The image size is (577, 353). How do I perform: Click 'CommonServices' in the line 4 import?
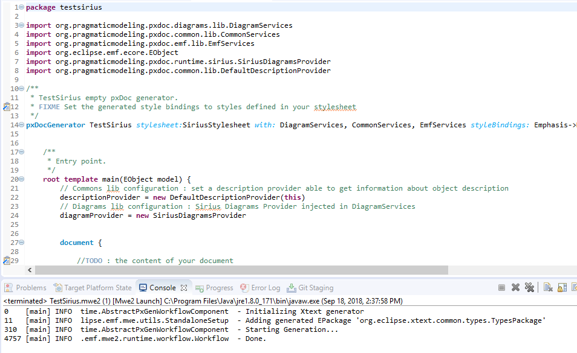click(250, 34)
